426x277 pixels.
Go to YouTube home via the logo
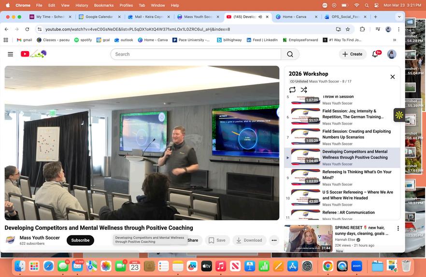tap(33, 54)
